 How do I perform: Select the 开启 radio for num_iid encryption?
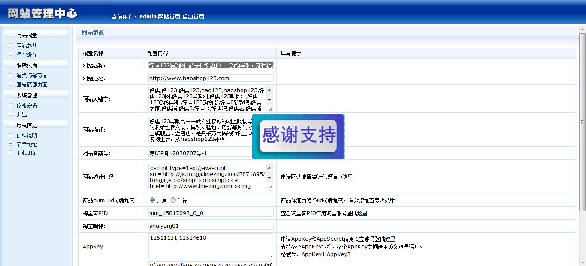[152, 200]
